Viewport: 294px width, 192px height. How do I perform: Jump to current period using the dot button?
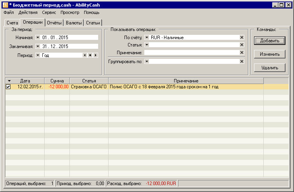90,55
